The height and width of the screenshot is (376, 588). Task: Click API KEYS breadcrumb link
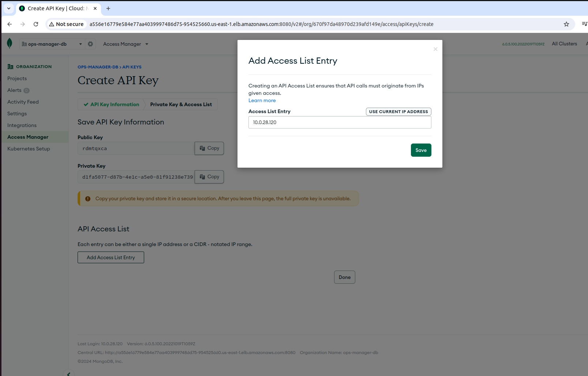pyautogui.click(x=132, y=67)
